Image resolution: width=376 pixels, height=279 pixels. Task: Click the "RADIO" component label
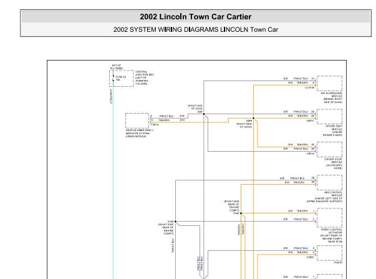(339, 263)
